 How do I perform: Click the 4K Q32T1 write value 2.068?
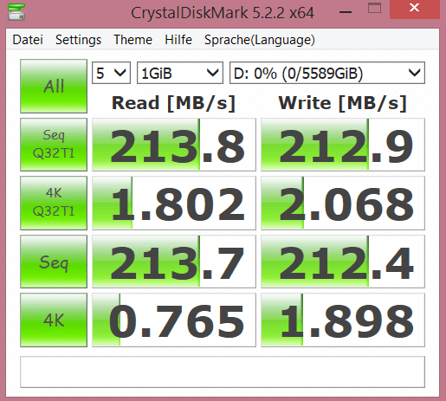coord(343,203)
